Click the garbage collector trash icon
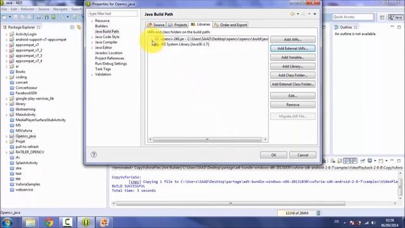 [318, 213]
